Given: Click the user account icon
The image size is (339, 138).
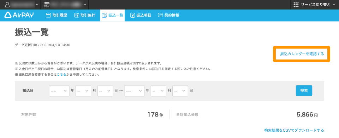Looking at the screenshot, I should pyautogui.click(x=7, y=4).
